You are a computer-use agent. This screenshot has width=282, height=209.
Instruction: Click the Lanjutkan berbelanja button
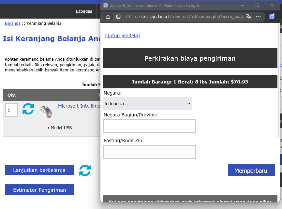point(39,170)
